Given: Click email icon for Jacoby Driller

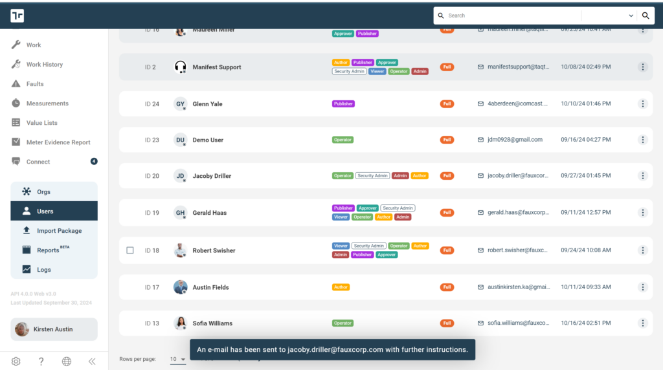Looking at the screenshot, I should point(480,175).
